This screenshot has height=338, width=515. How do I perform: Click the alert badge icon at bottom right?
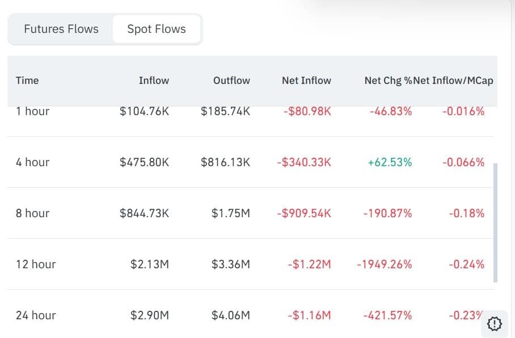tap(495, 324)
